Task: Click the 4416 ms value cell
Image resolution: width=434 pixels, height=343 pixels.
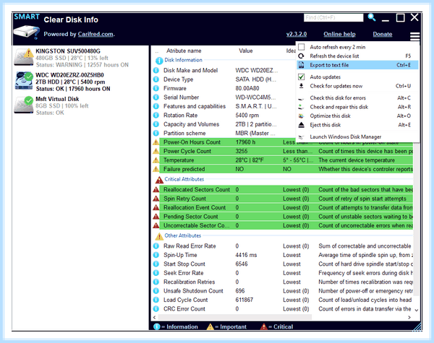Action: click(246, 255)
